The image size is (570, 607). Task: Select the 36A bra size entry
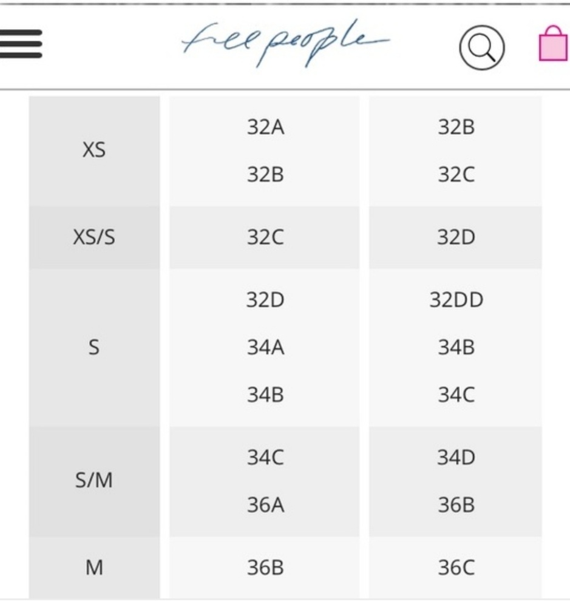tap(265, 505)
